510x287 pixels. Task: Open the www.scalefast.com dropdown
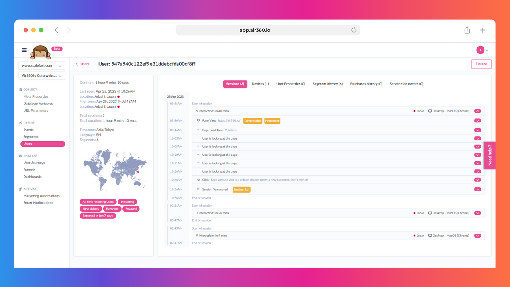(42, 65)
